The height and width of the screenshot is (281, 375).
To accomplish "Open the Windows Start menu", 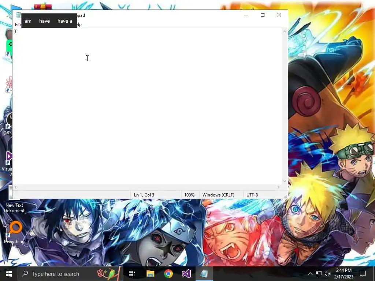I will pyautogui.click(x=9, y=274).
